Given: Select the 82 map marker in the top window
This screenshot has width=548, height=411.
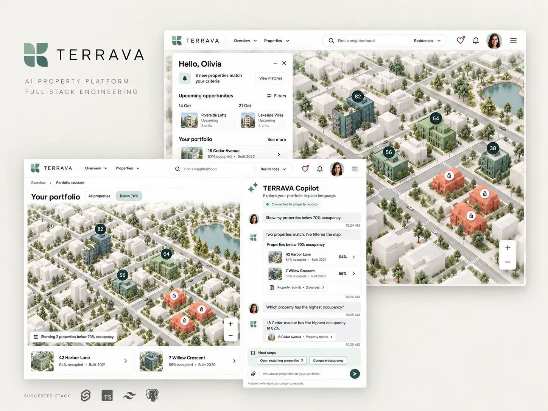Looking at the screenshot, I should [x=358, y=96].
